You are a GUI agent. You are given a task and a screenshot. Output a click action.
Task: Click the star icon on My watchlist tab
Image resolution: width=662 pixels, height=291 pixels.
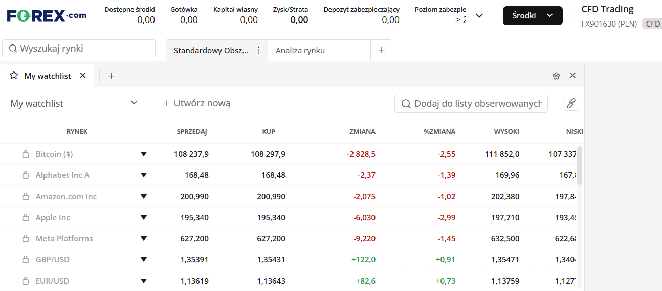pos(14,76)
